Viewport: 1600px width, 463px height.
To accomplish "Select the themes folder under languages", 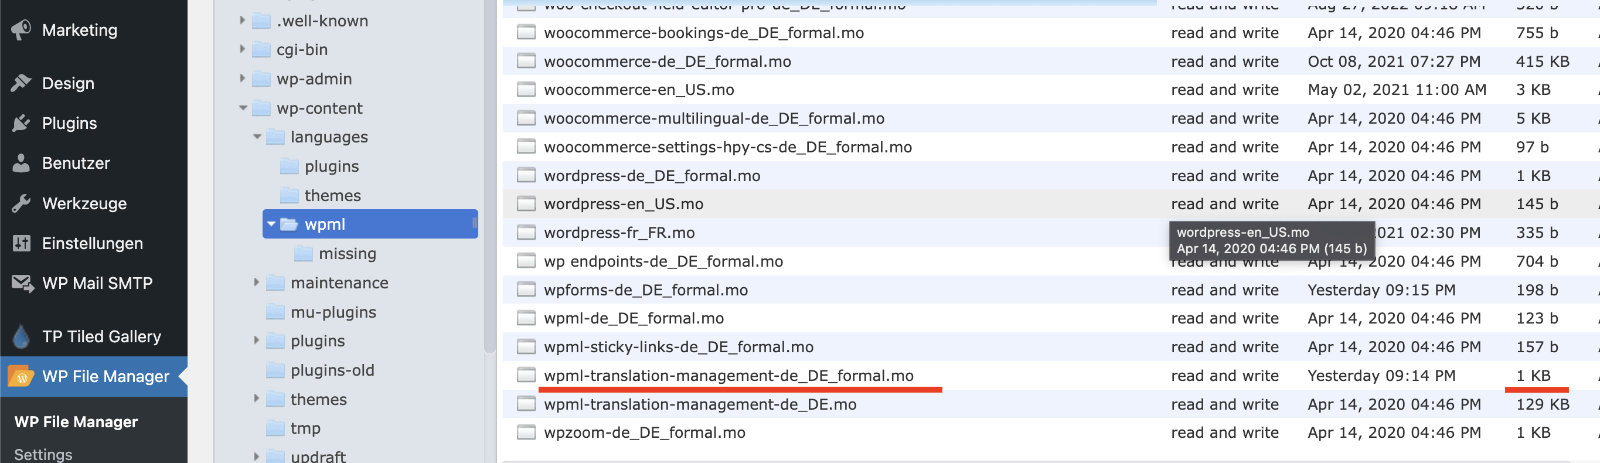I will coord(332,195).
